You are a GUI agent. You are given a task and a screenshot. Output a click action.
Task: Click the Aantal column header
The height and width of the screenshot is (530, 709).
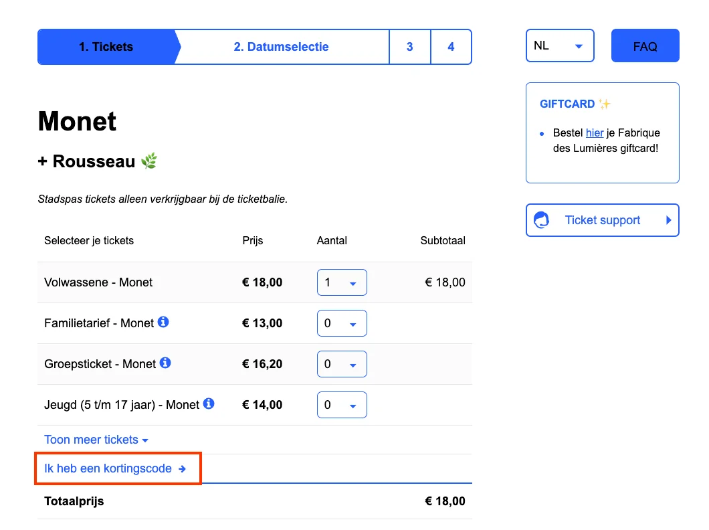(x=332, y=241)
